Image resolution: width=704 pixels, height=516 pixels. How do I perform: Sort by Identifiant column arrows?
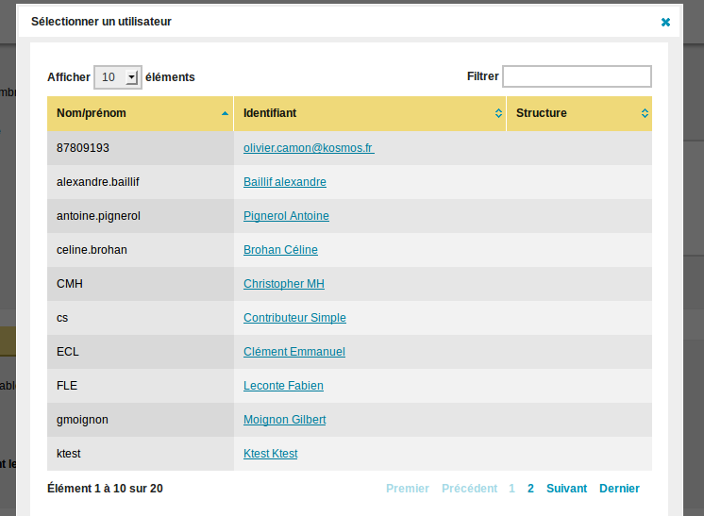(498, 113)
